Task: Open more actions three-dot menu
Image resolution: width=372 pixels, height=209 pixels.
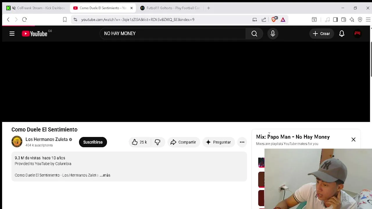Action: tap(242, 142)
